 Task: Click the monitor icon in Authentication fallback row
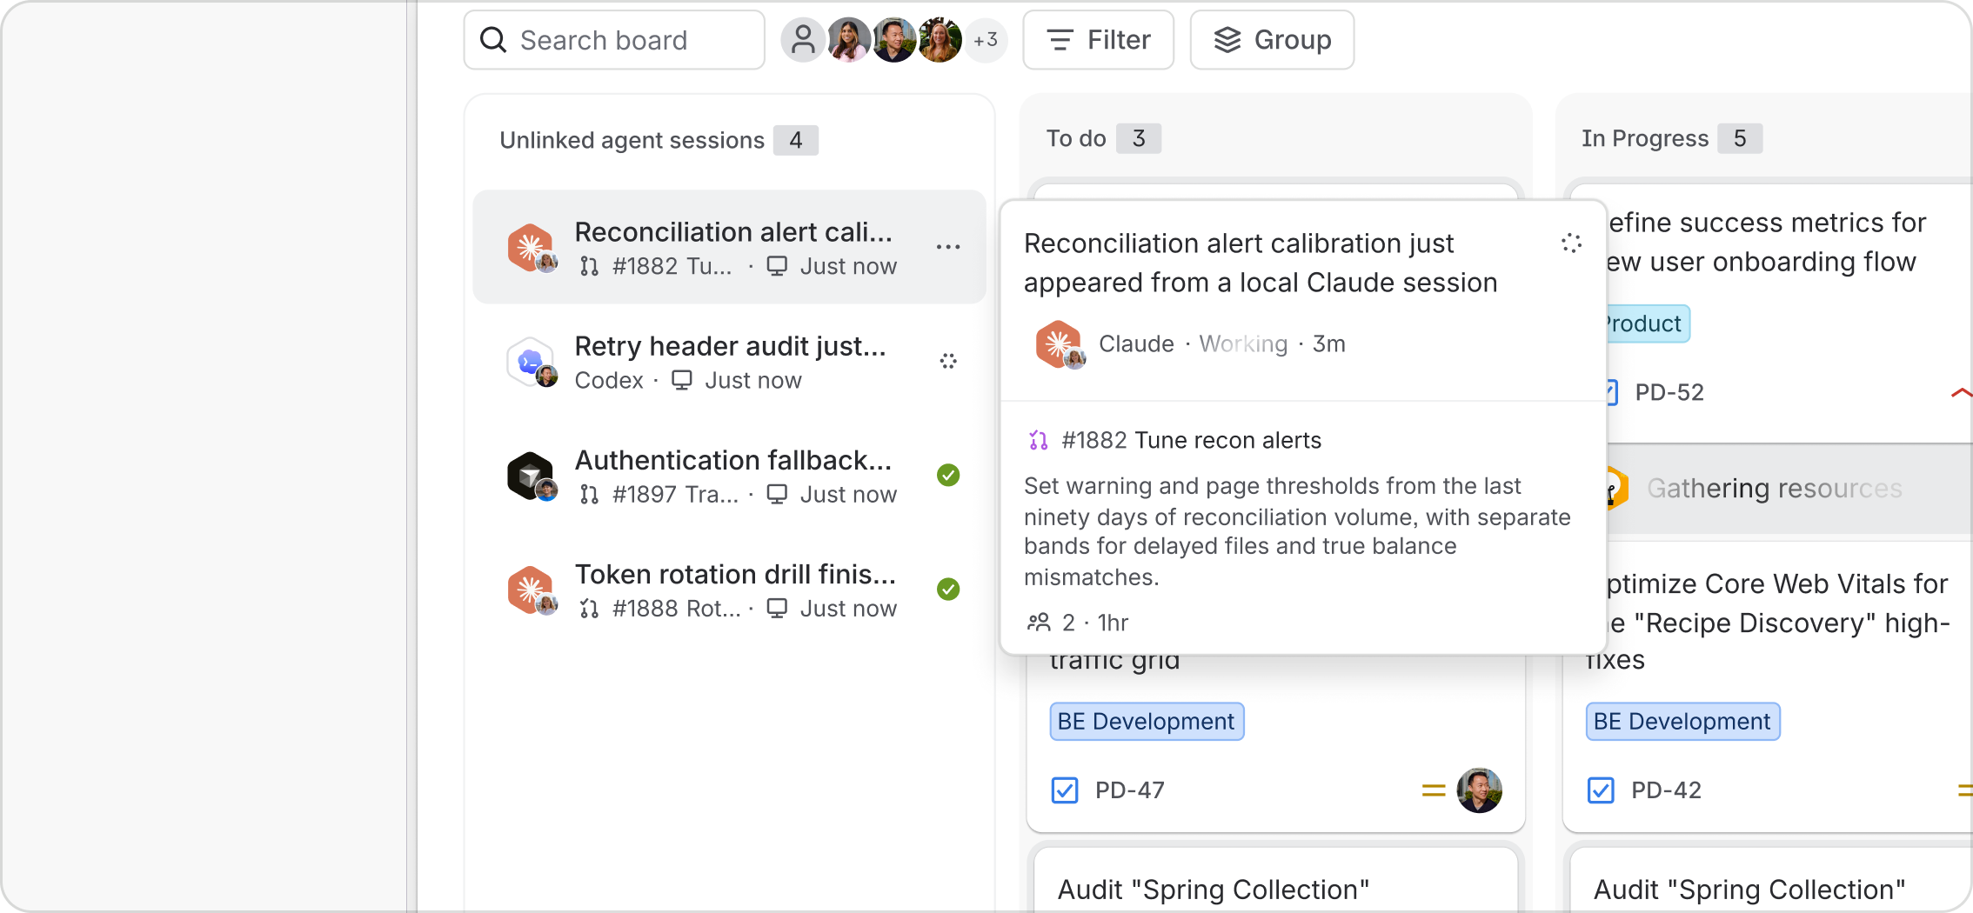coord(777,494)
